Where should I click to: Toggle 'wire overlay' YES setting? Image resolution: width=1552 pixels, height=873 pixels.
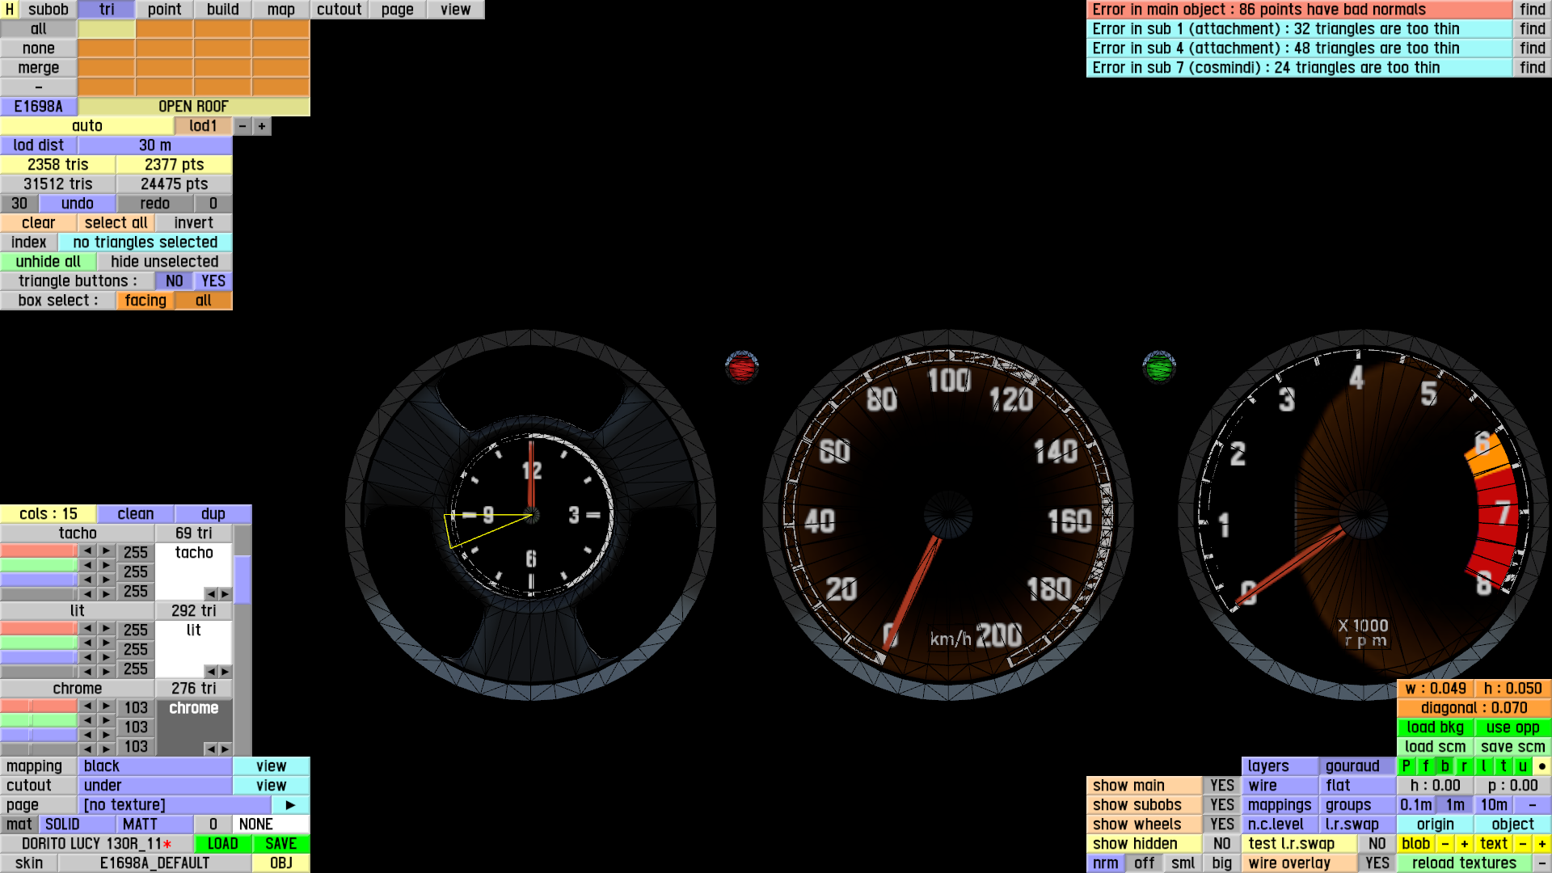pos(1377,863)
